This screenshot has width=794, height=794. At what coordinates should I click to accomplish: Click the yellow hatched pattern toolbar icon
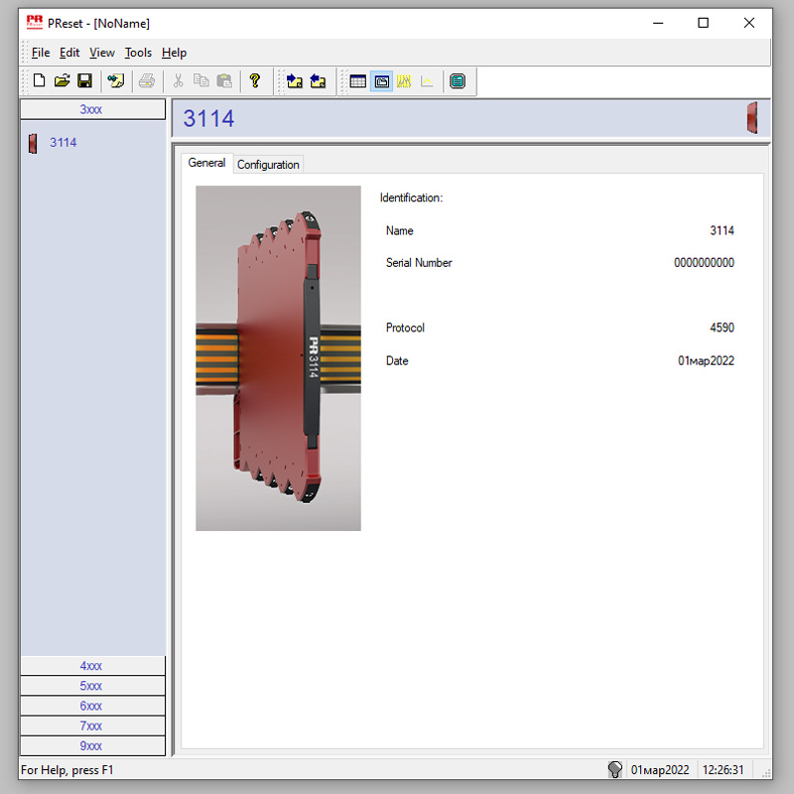click(x=404, y=81)
